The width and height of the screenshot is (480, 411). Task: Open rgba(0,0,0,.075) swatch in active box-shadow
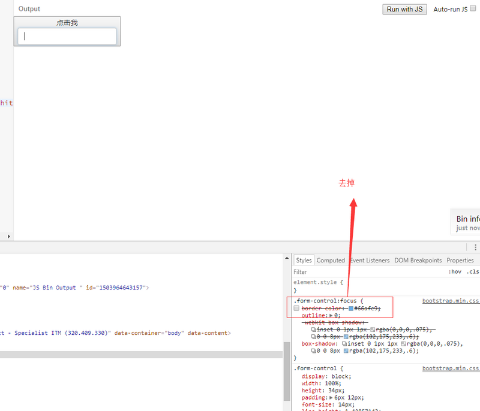click(403, 344)
